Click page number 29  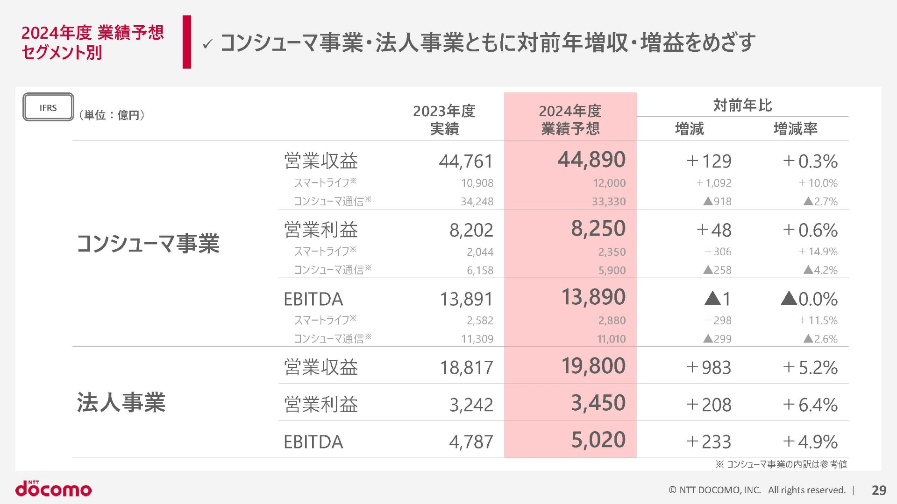[879, 490]
